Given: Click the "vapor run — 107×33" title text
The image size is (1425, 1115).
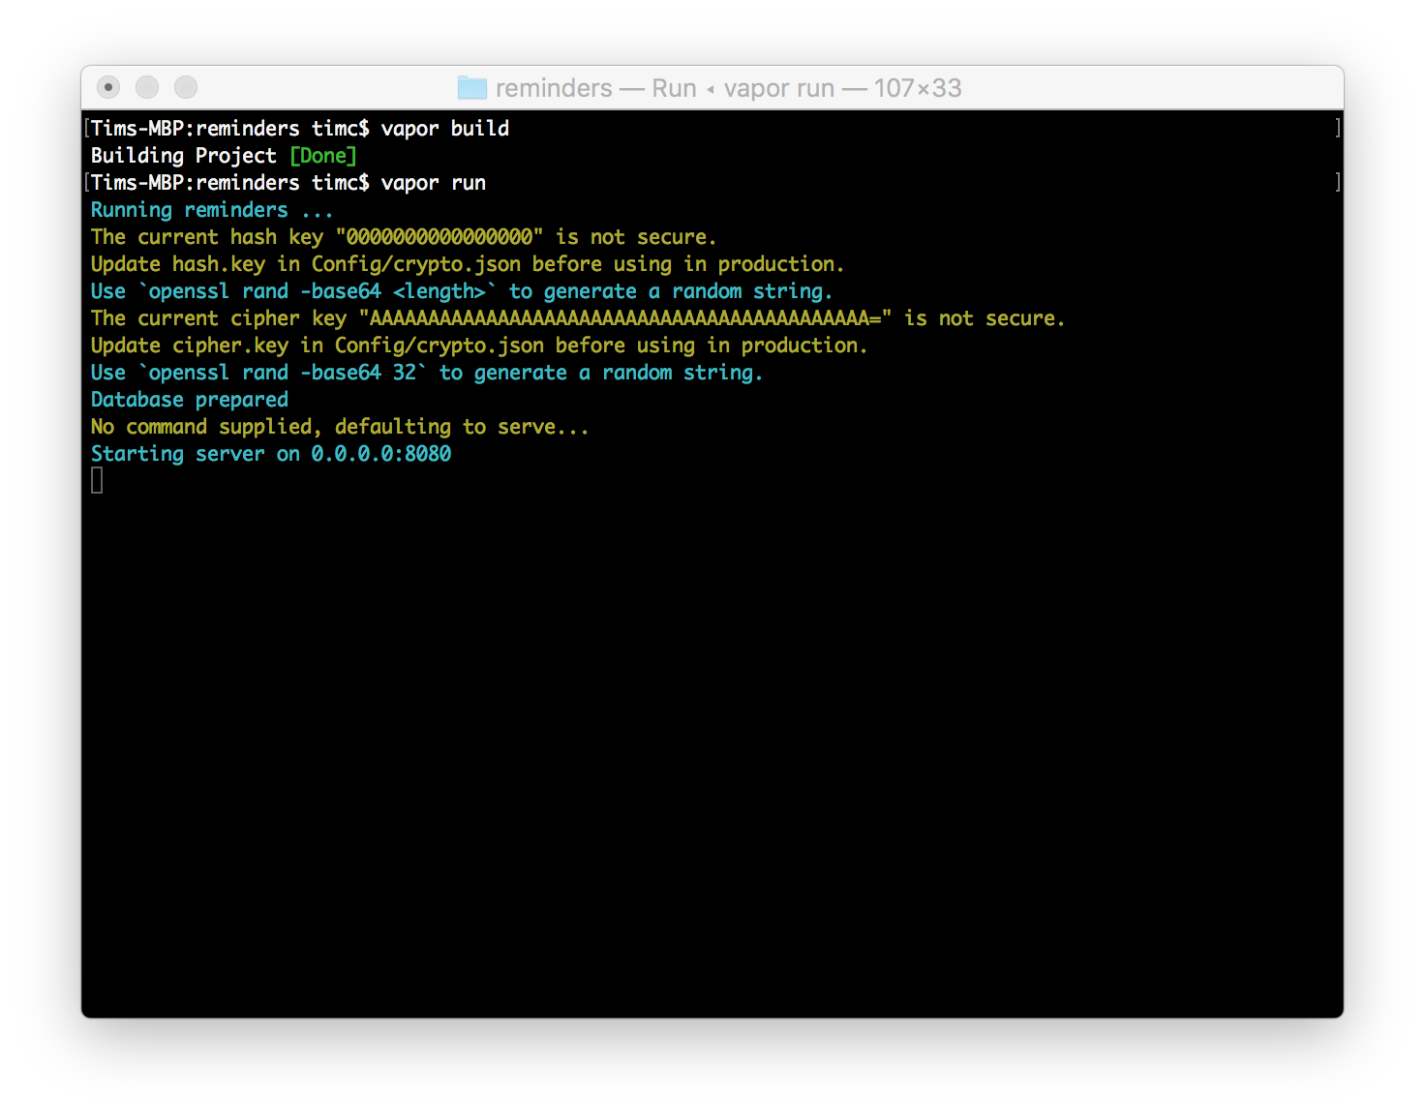Looking at the screenshot, I should click(843, 88).
